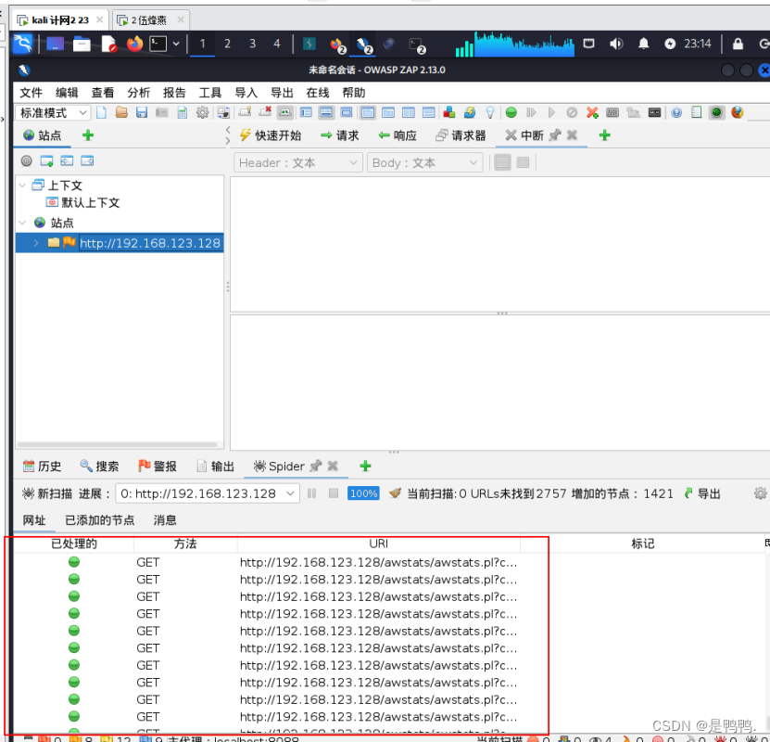Switch to the 历史 tab
Screen dimensions: 770x742
pyautogui.click(x=43, y=466)
